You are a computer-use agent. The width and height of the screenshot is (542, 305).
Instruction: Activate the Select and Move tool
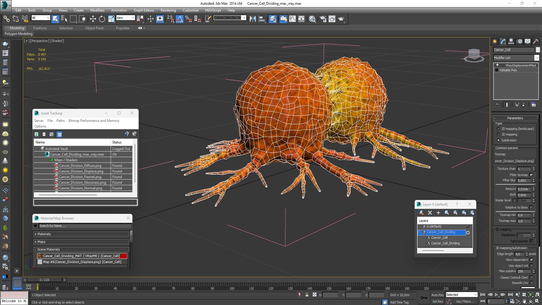pos(93,19)
